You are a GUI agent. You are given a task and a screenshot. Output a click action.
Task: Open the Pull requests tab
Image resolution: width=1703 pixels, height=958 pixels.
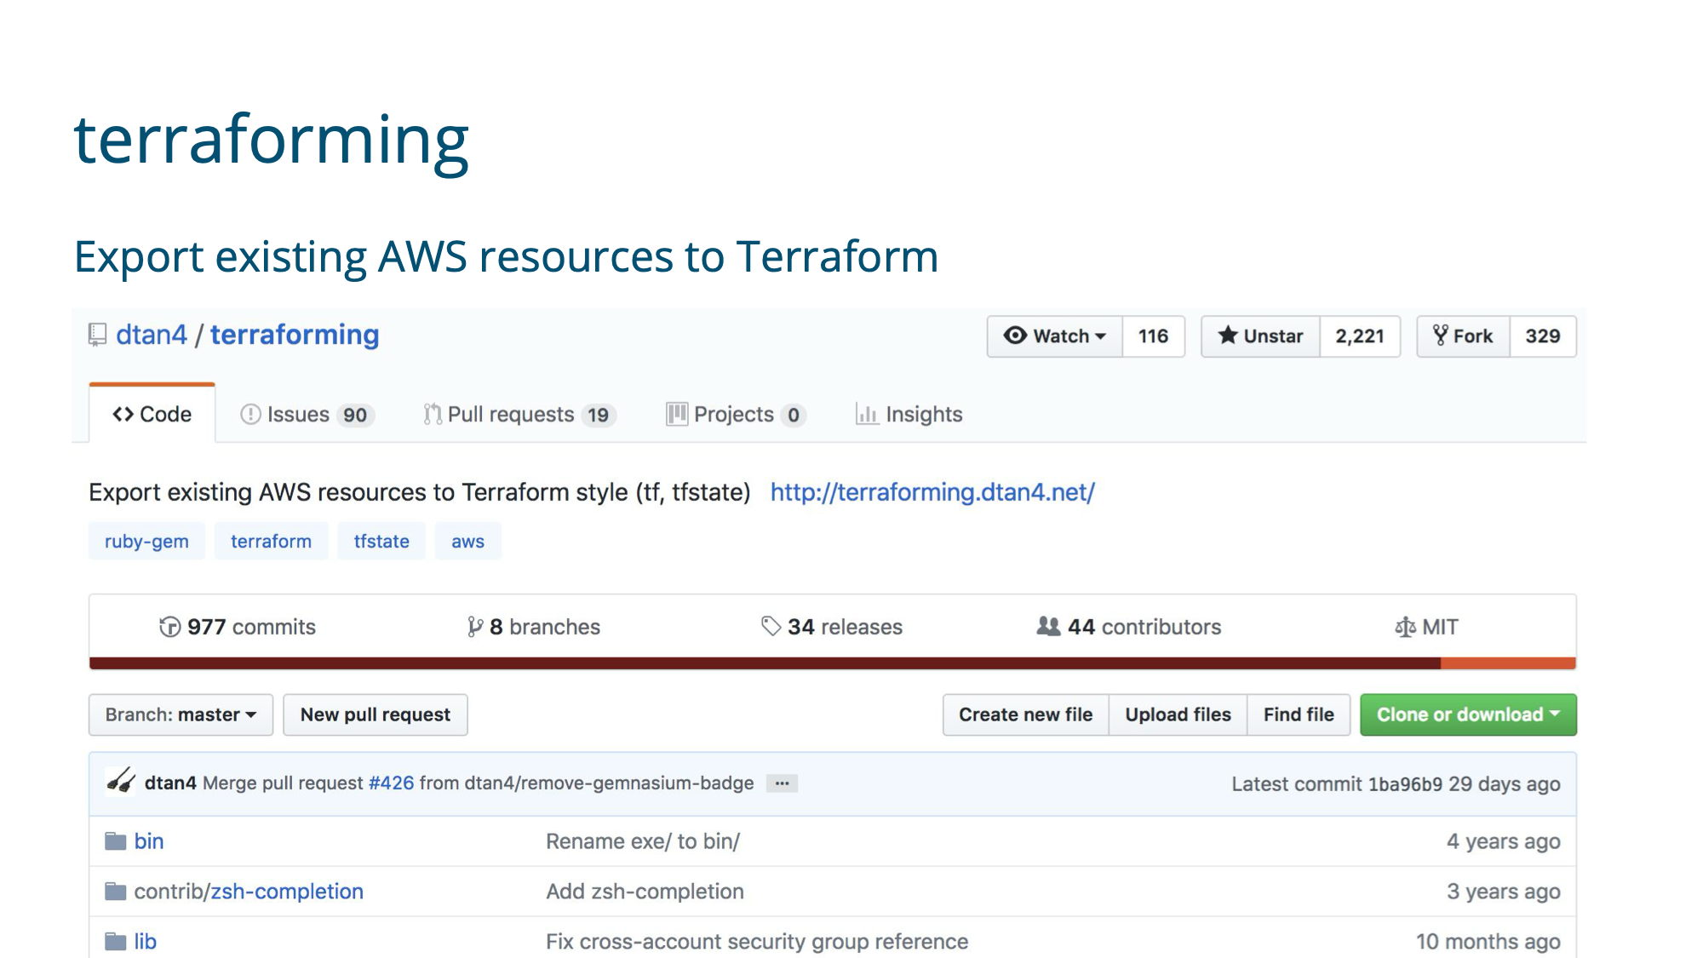(520, 415)
